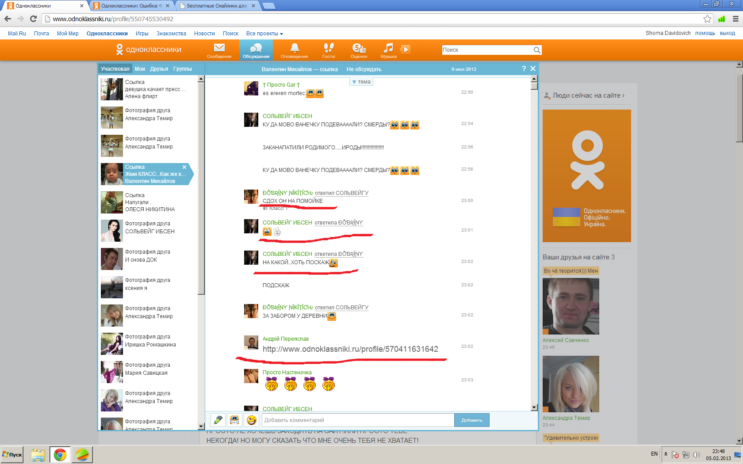Click the discussion messages scroll down arrow
This screenshot has width=743, height=464.
534,407
